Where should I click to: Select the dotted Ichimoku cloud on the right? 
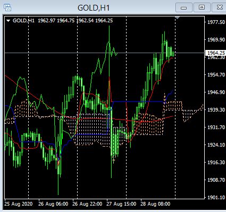pos(192,112)
